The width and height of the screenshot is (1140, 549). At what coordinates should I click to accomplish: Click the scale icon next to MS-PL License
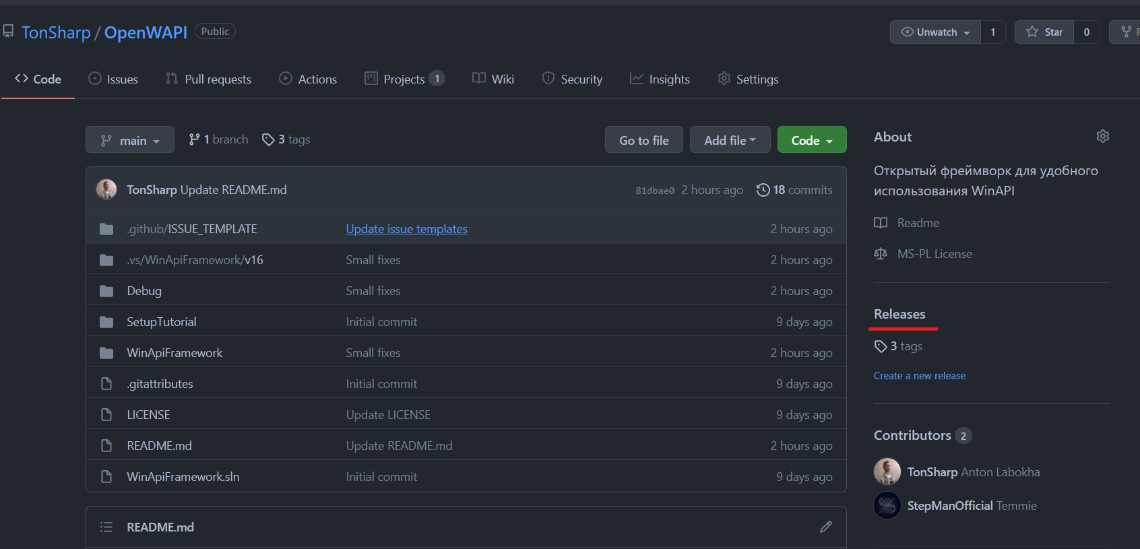pos(881,254)
